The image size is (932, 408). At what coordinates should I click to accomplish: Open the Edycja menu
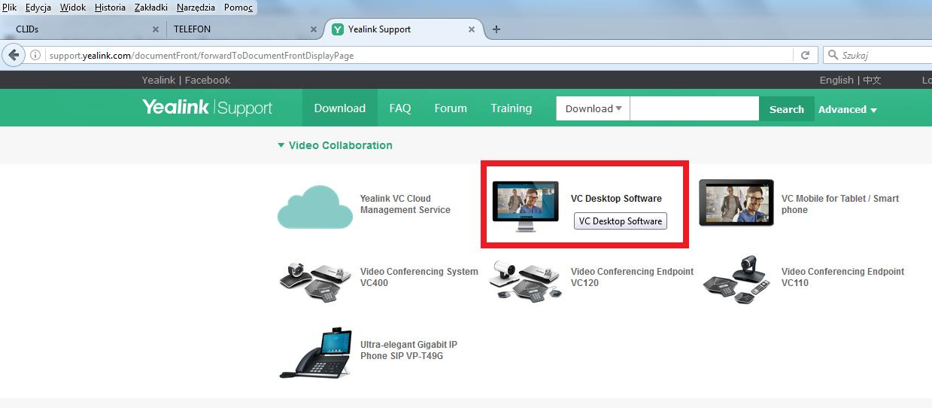pyautogui.click(x=38, y=8)
